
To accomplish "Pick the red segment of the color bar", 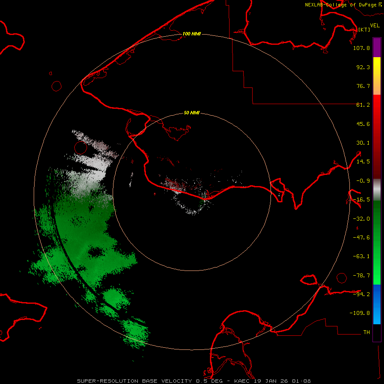I will [x=377, y=137].
